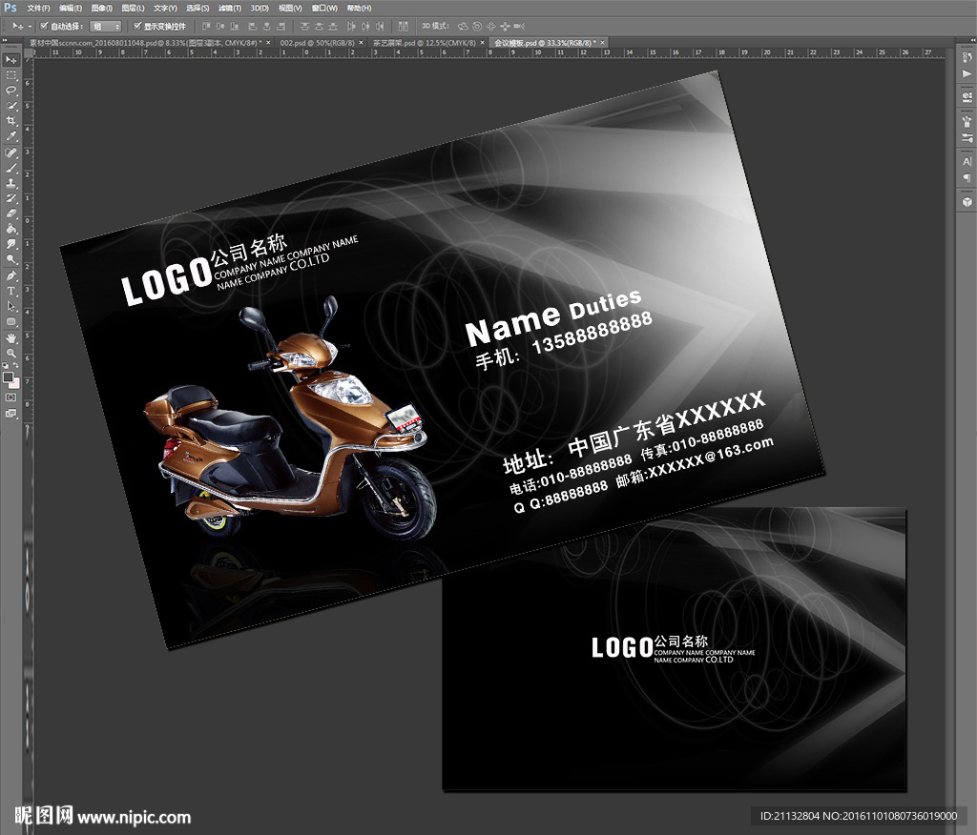
Task: Open the 组 auto-select dropdown
Action: 105,26
